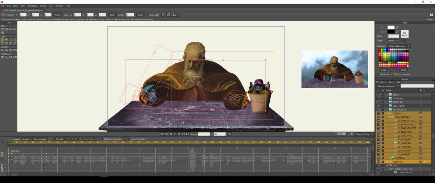Open the File menu
This screenshot has width=435, height=183.
pos(3,6)
